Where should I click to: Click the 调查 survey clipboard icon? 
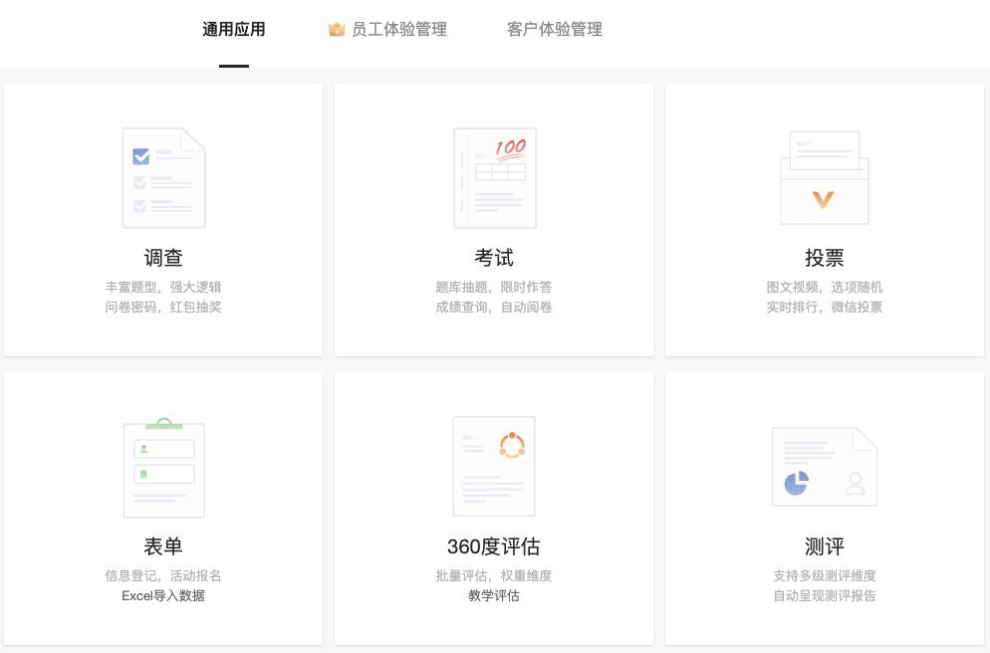pos(163,177)
